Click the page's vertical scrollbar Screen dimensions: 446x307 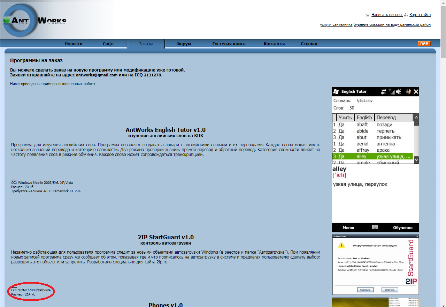443,140
